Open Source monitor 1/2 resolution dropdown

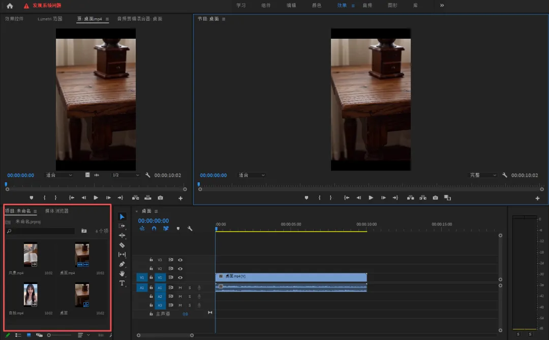click(126, 175)
